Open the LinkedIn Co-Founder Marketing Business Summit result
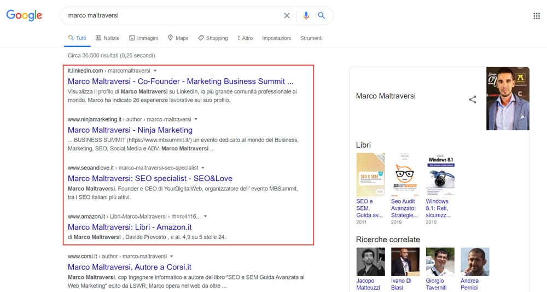The image size is (547, 292). tap(181, 81)
